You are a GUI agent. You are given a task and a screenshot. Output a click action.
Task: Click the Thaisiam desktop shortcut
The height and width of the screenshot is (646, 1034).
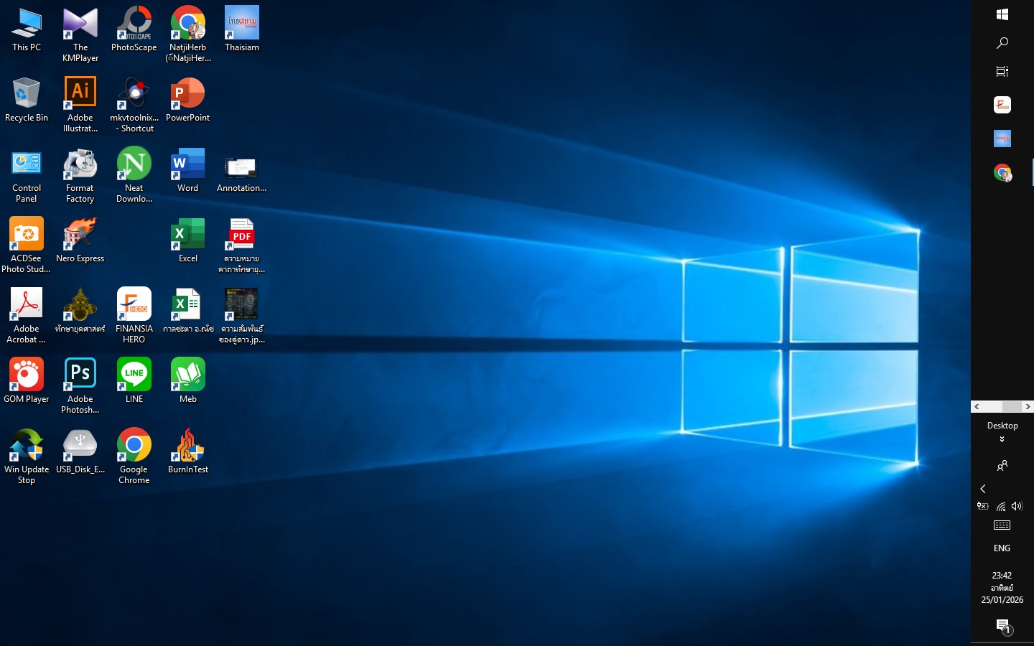click(x=242, y=29)
